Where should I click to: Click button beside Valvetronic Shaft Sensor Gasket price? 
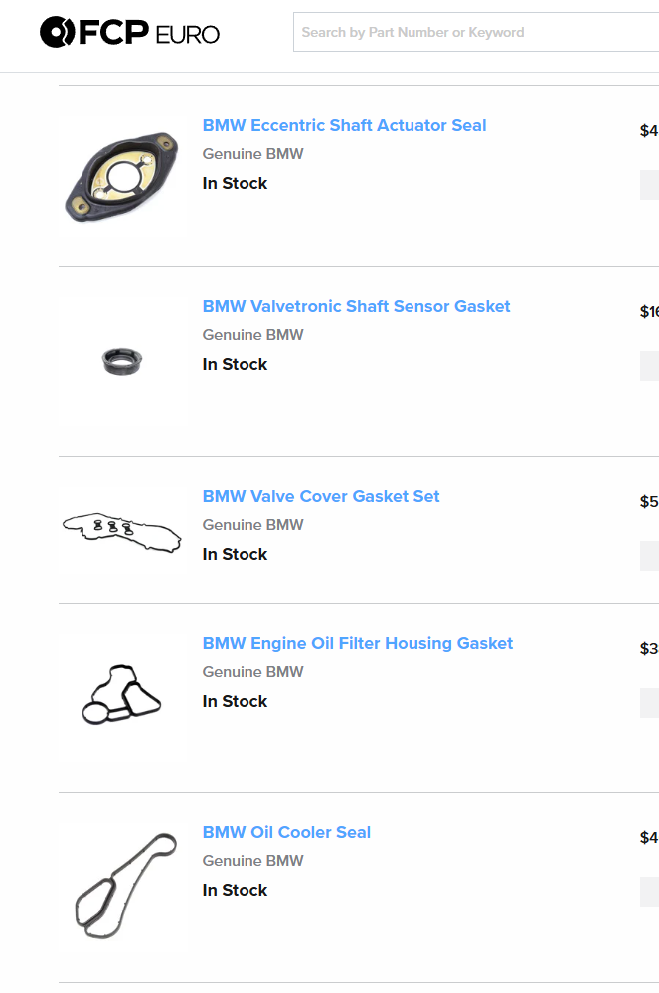tap(649, 366)
